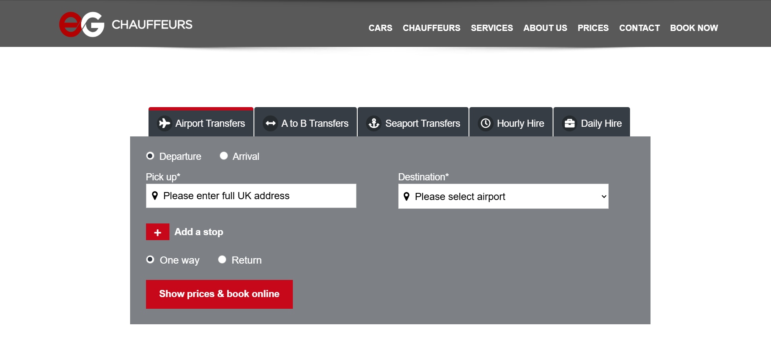Expand the Destination dropdown chevron arrow
The width and height of the screenshot is (771, 341).
click(x=604, y=197)
